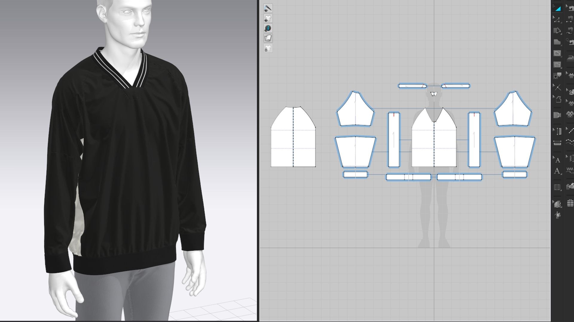Select the Trace pattern outline tool

click(x=557, y=99)
